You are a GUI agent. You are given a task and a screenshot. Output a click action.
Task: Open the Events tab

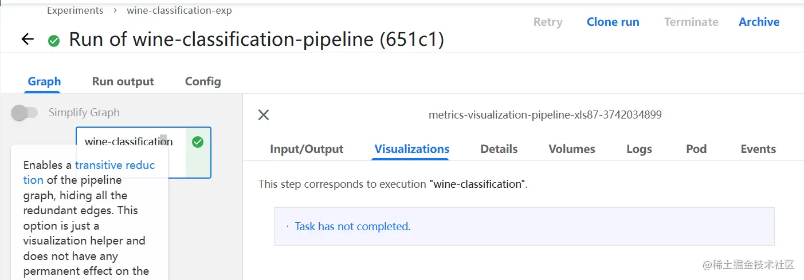[x=758, y=149]
